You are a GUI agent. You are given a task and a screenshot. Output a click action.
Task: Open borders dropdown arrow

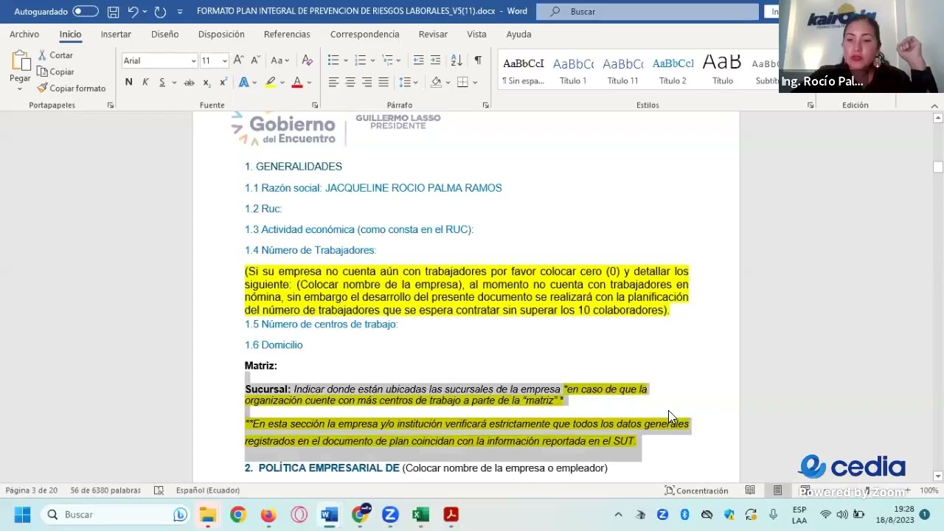tap(475, 82)
